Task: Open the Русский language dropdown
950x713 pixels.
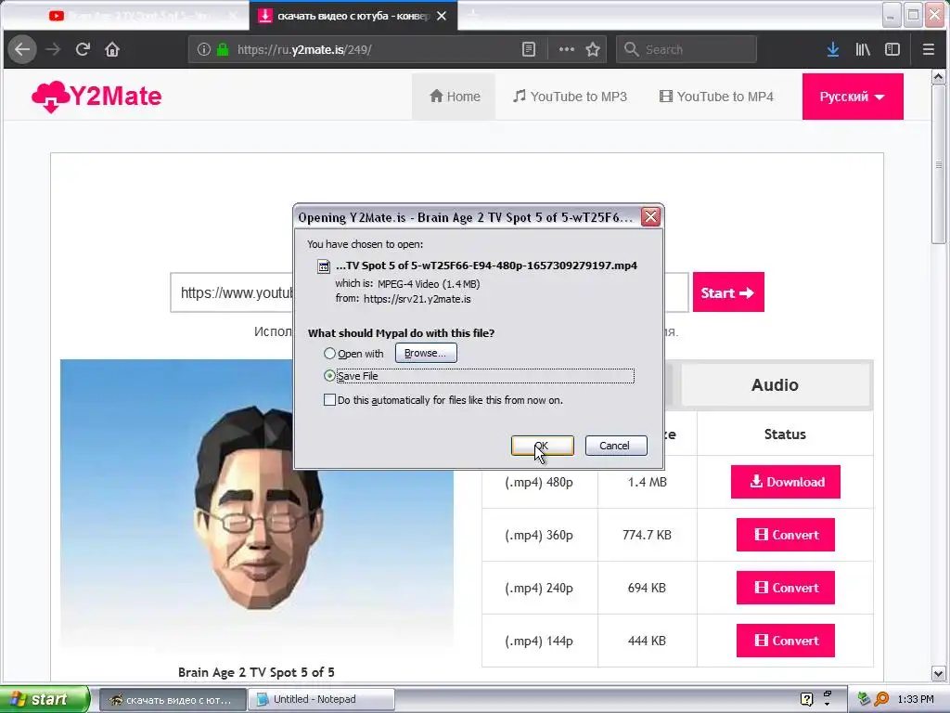Action: pyautogui.click(x=853, y=97)
